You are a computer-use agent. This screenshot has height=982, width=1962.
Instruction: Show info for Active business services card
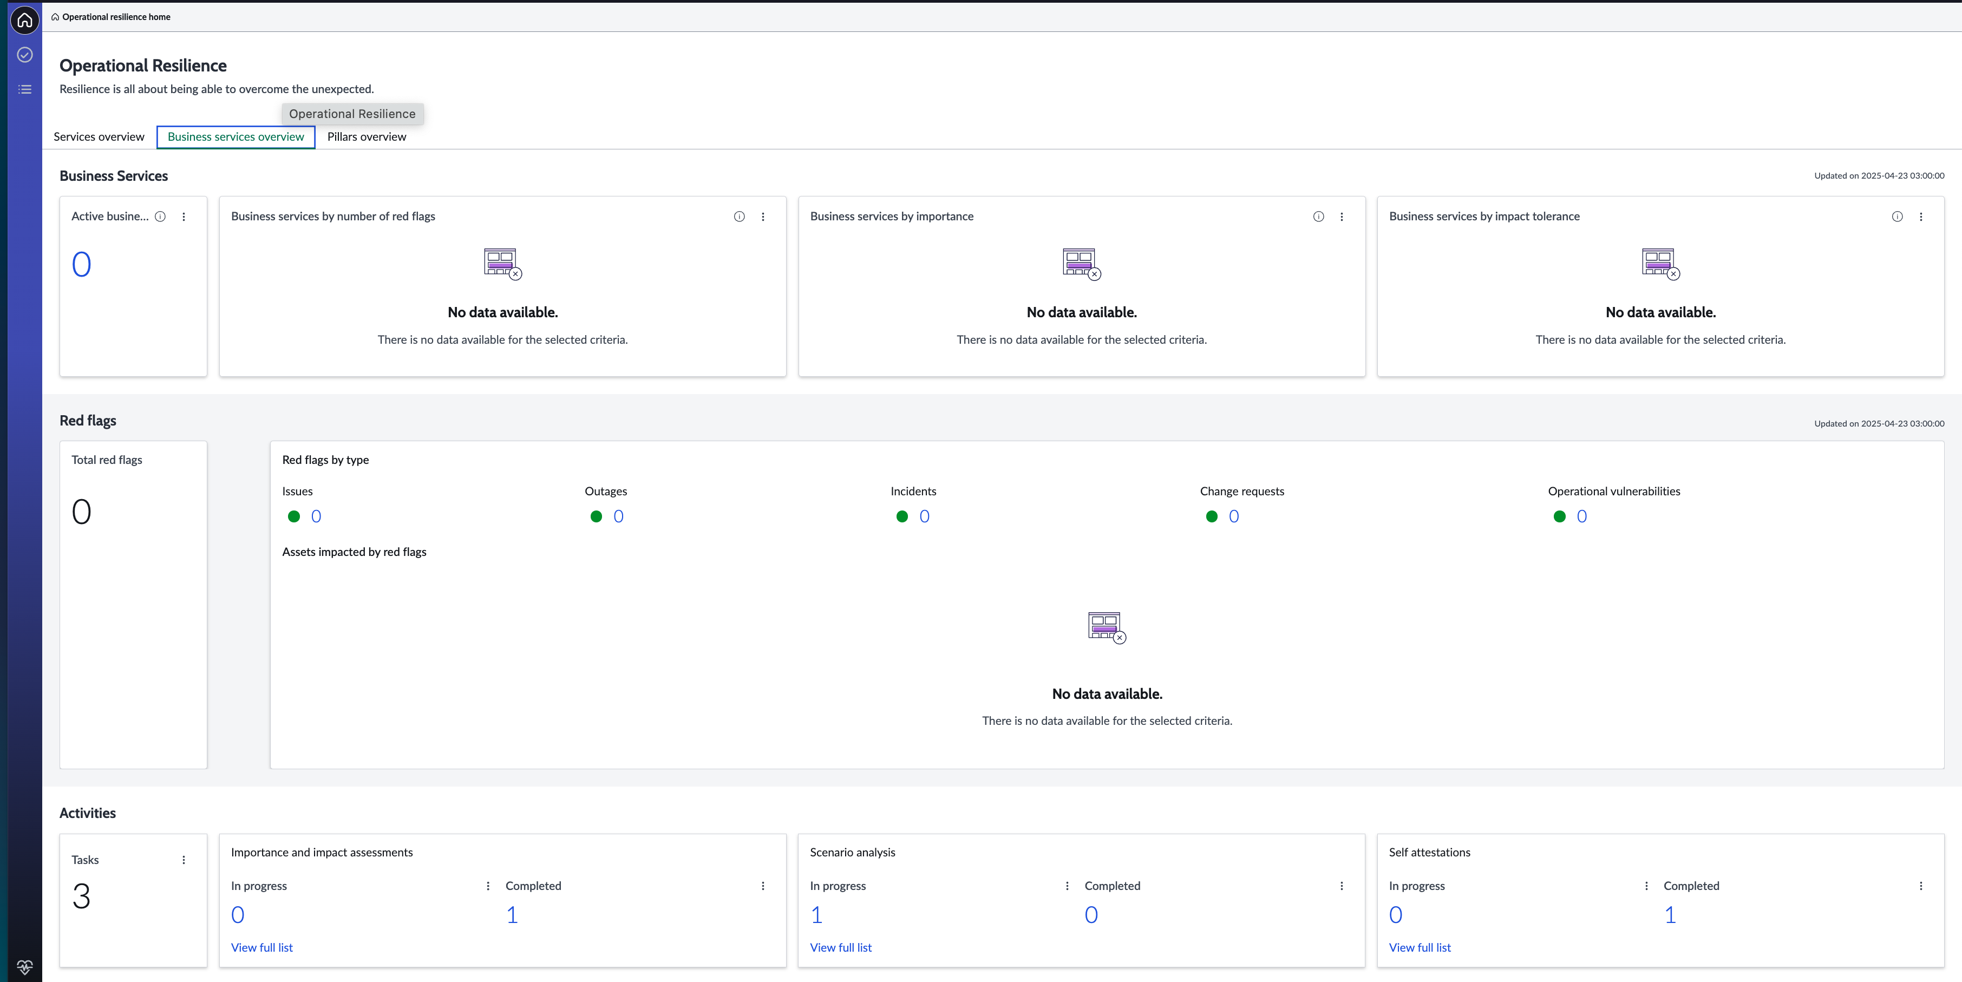pos(160,217)
